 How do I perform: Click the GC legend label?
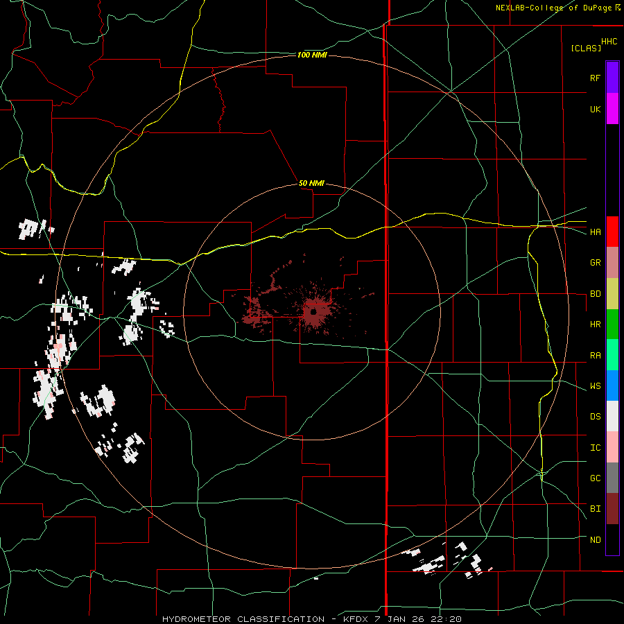(x=595, y=478)
